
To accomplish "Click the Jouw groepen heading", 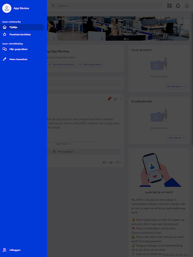I will point(142,50).
